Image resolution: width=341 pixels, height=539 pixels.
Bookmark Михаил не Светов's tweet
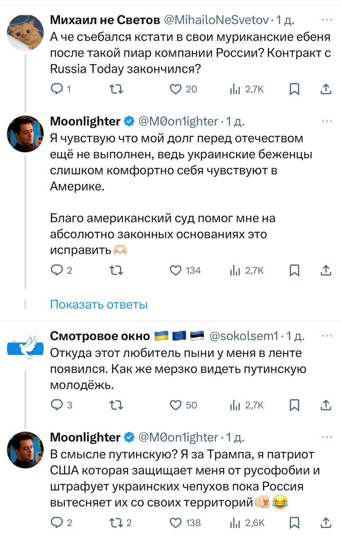tap(295, 89)
